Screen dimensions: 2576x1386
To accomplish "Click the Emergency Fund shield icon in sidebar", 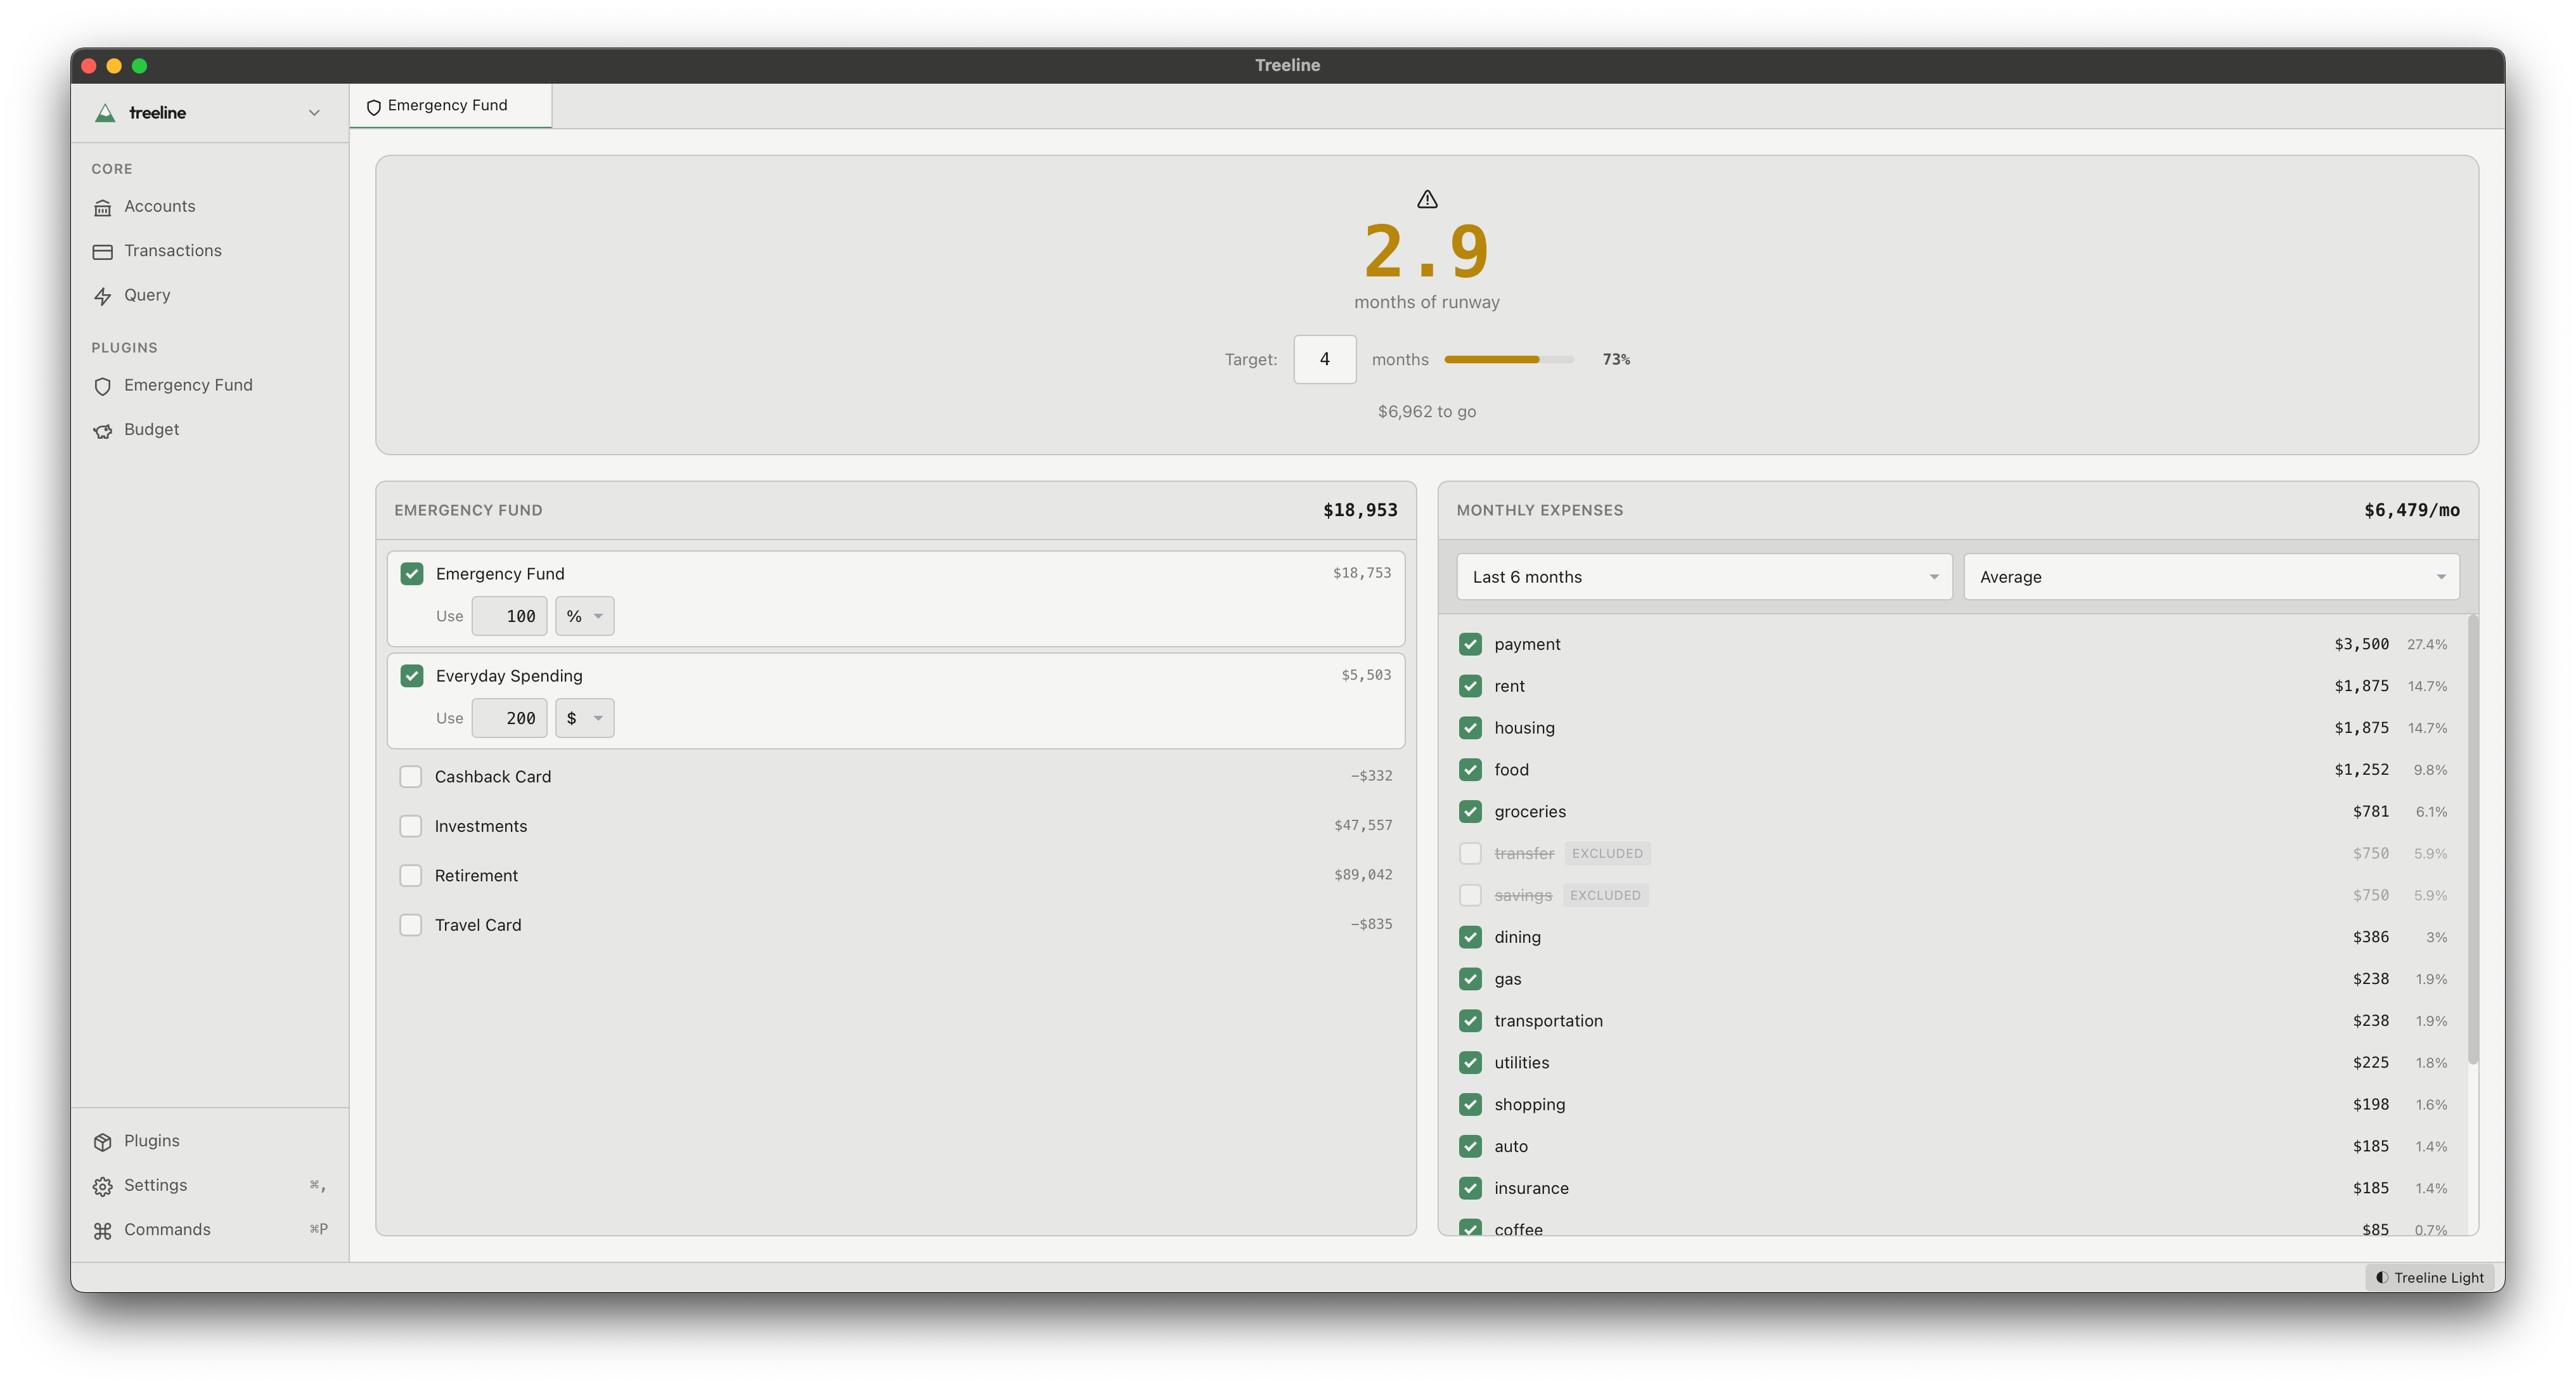I will click(x=102, y=386).
